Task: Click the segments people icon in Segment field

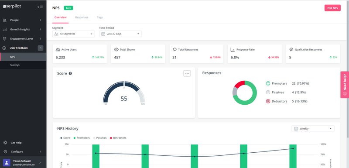Action: [56, 34]
